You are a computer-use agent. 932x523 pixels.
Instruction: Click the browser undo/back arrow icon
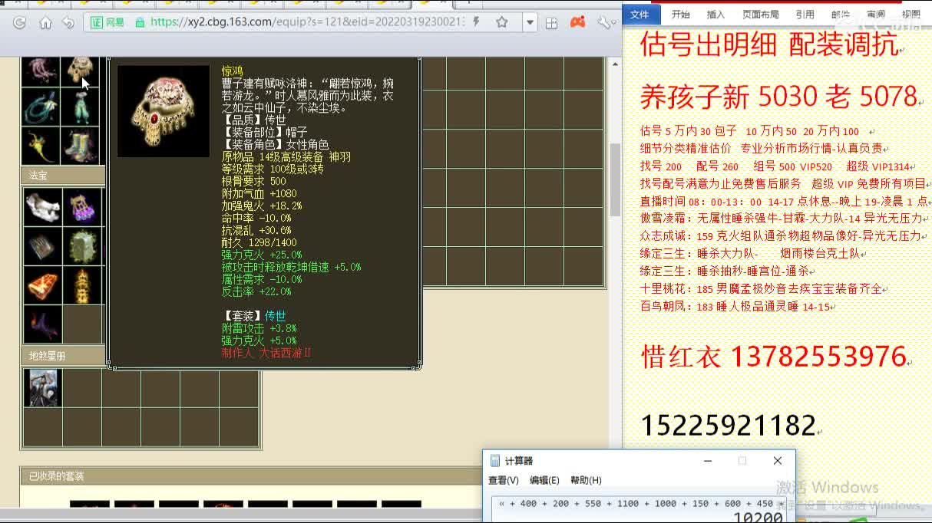(68, 23)
